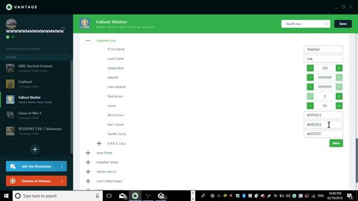The width and height of the screenshot is (358, 201).
Task: Save the vault changes
Action: [343, 23]
